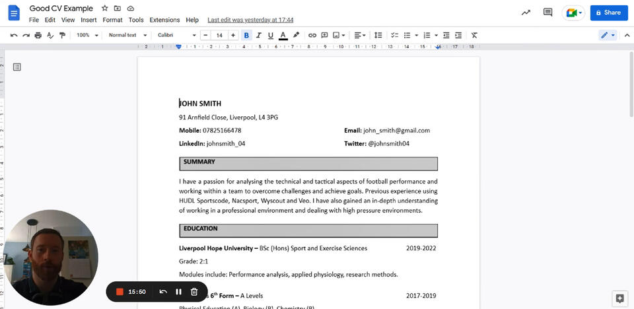Show the document outline panel
Image resolution: width=634 pixels, height=309 pixels.
(17, 67)
